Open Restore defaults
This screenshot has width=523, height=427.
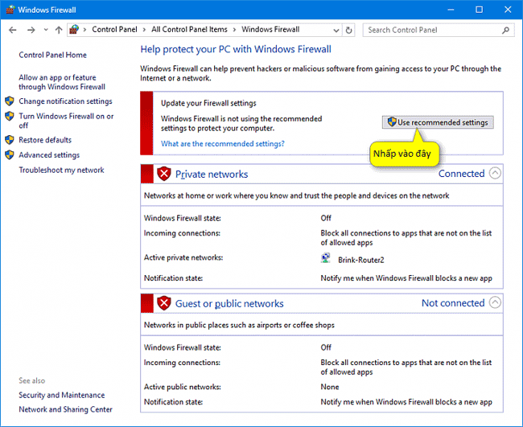(x=45, y=140)
